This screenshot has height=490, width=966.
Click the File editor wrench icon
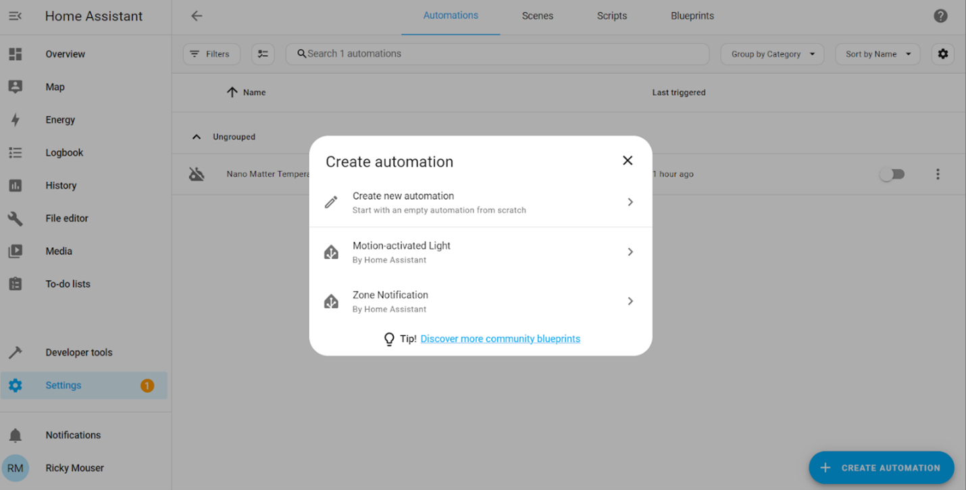[x=15, y=219]
